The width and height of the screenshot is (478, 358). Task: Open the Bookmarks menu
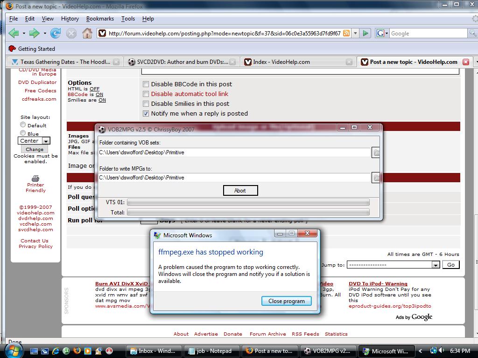[x=100, y=19]
